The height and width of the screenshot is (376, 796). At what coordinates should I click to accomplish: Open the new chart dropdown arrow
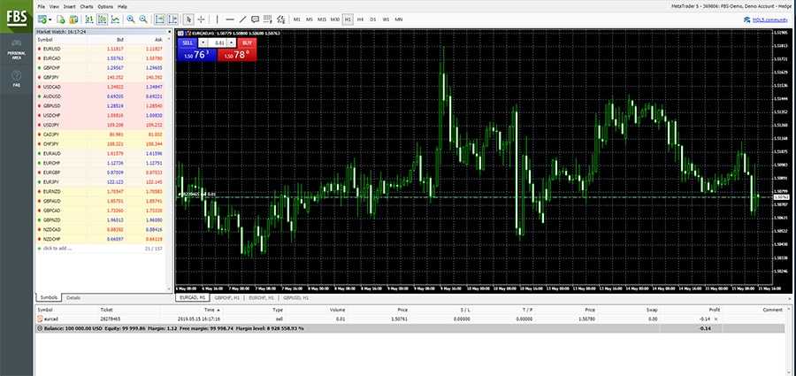[x=50, y=19]
